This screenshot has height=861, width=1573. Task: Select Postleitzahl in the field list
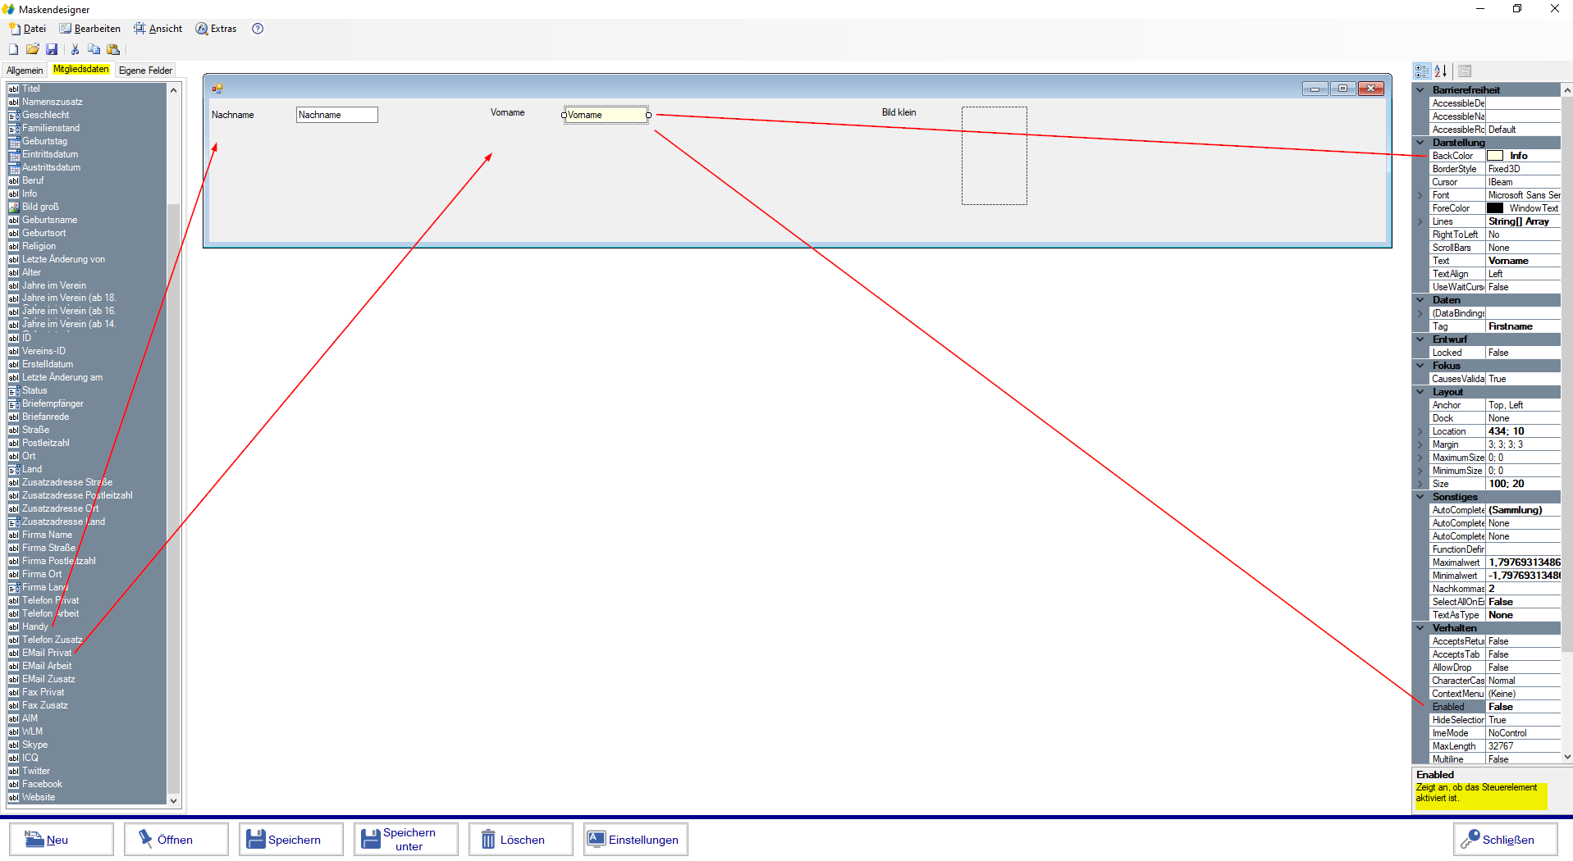click(x=46, y=443)
